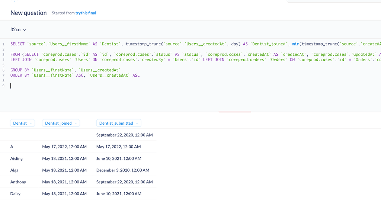Select the Daisy name cell
This screenshot has height=202, width=381.
15,194
